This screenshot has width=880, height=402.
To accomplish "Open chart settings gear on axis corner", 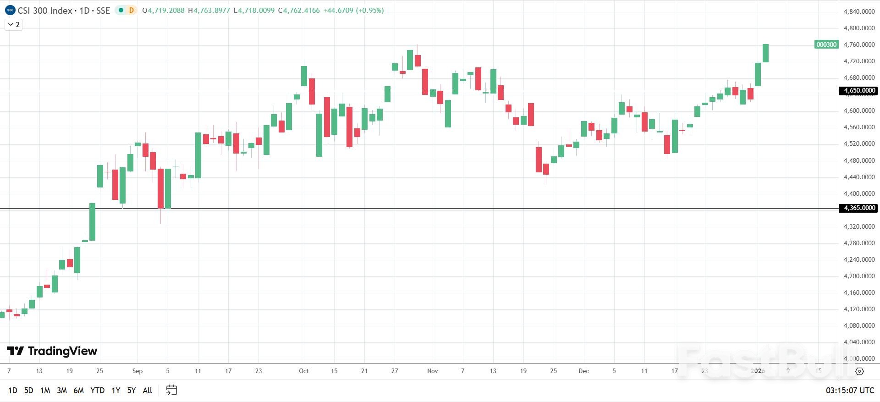I will 859,371.
